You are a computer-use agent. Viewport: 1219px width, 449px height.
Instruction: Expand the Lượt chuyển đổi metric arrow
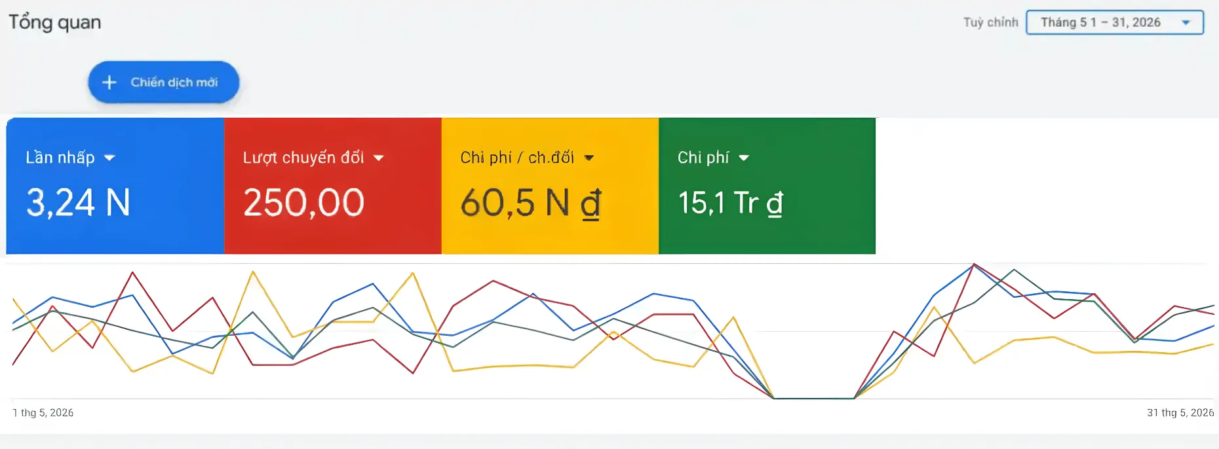378,158
